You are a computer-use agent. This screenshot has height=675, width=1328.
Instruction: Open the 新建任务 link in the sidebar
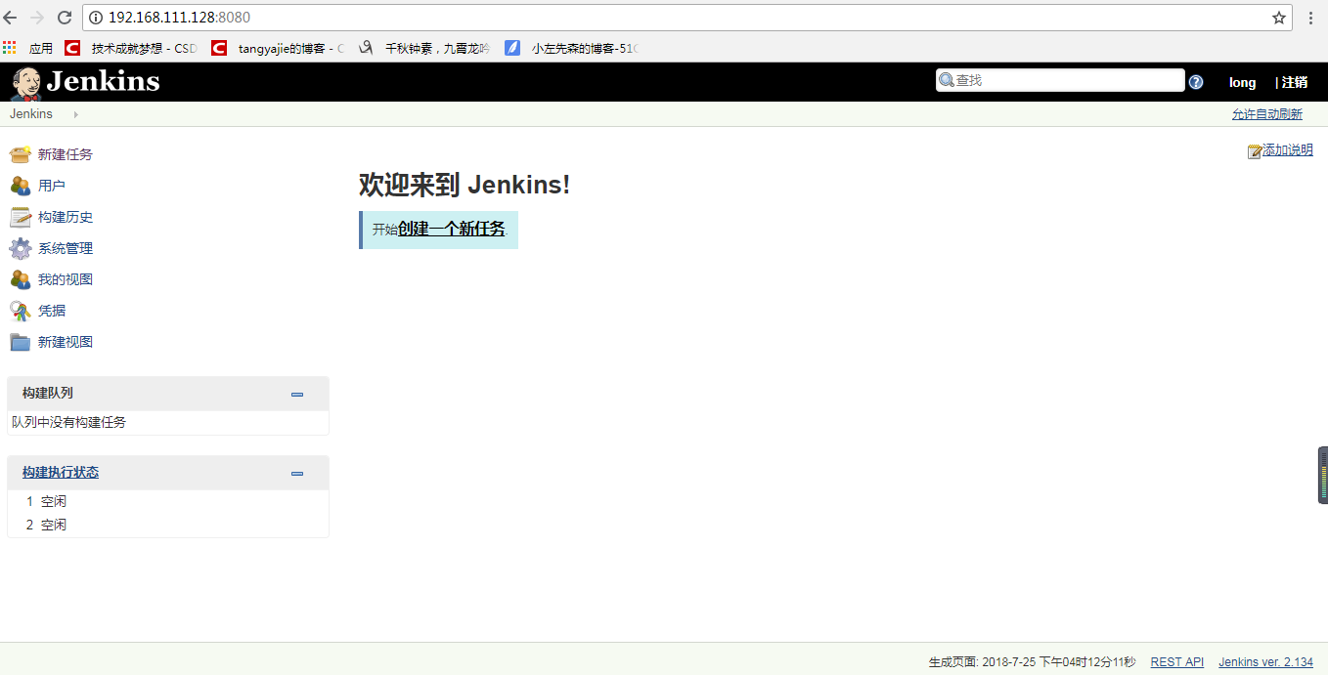tap(66, 154)
